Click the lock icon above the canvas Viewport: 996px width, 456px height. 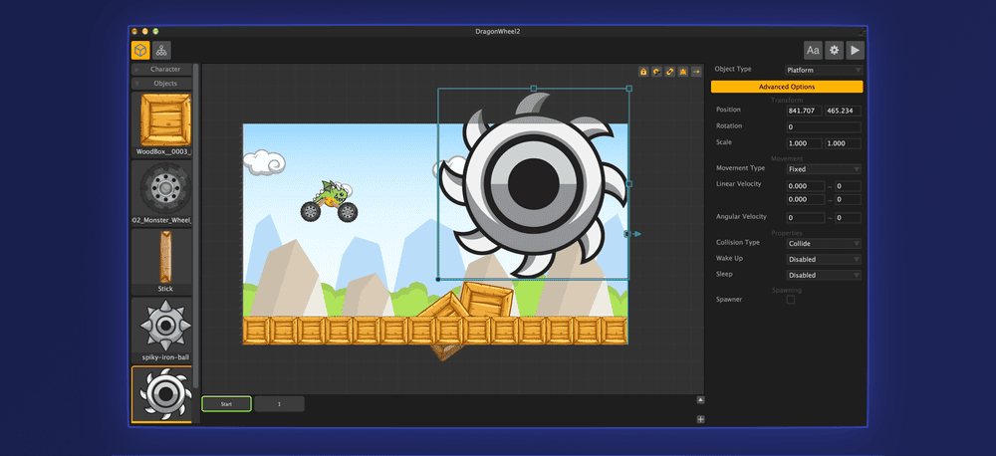[643, 72]
